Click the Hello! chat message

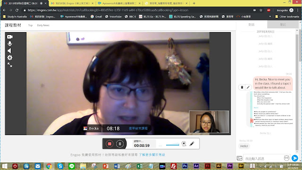244,146
